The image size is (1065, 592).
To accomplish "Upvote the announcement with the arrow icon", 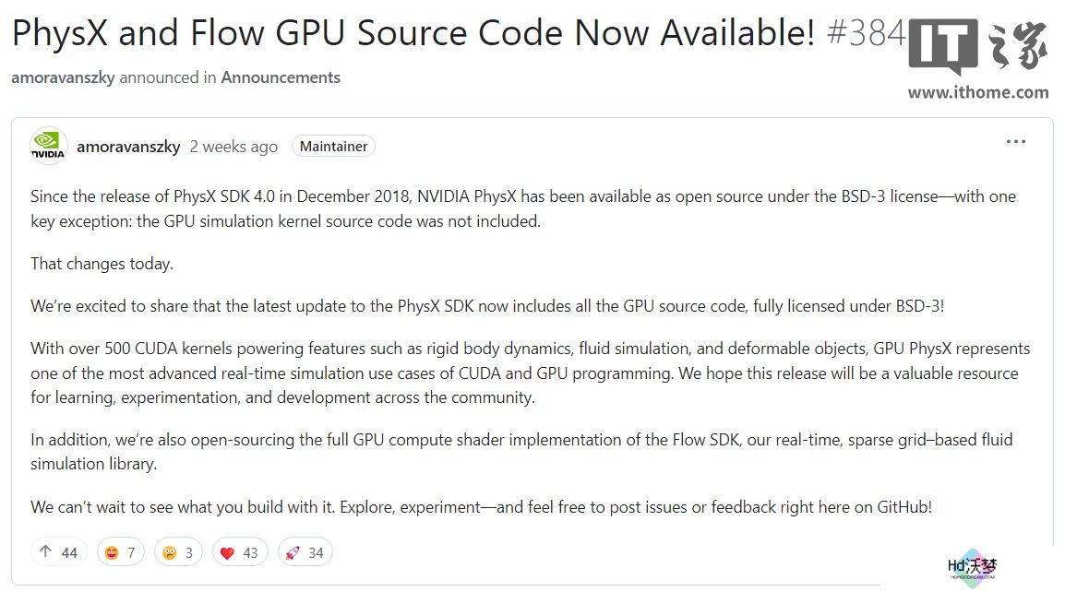I will (x=58, y=552).
